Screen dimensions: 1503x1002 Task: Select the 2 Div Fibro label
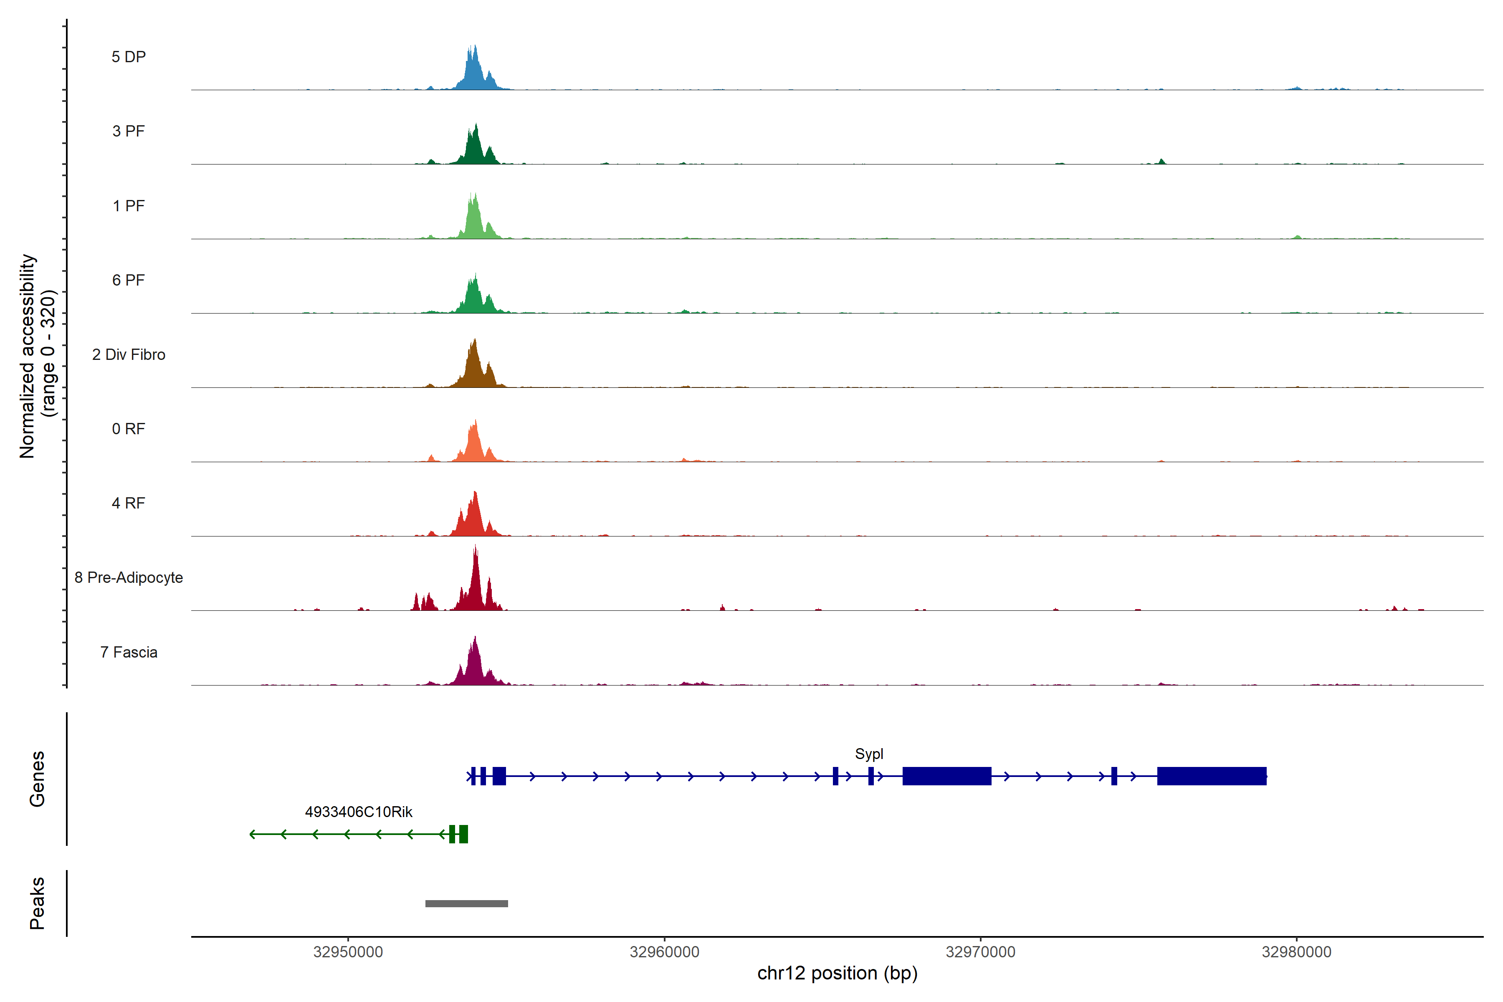point(129,354)
